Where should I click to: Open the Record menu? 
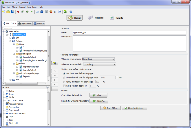click(22, 7)
